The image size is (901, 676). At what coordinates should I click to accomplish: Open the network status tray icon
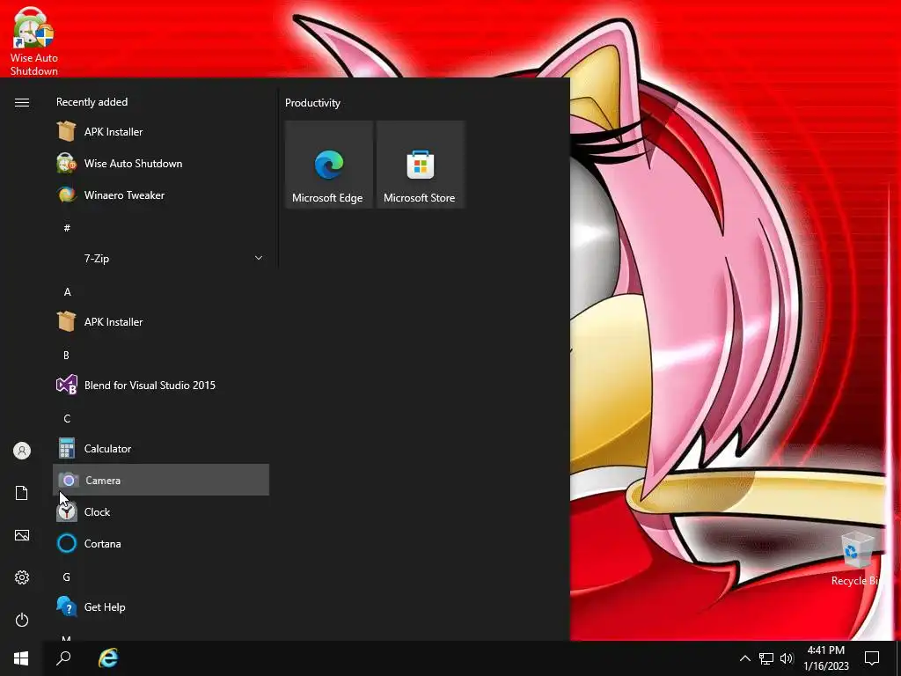(x=766, y=658)
